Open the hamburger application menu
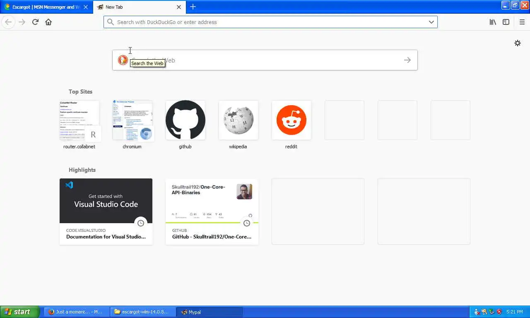This screenshot has width=530, height=318. (522, 22)
